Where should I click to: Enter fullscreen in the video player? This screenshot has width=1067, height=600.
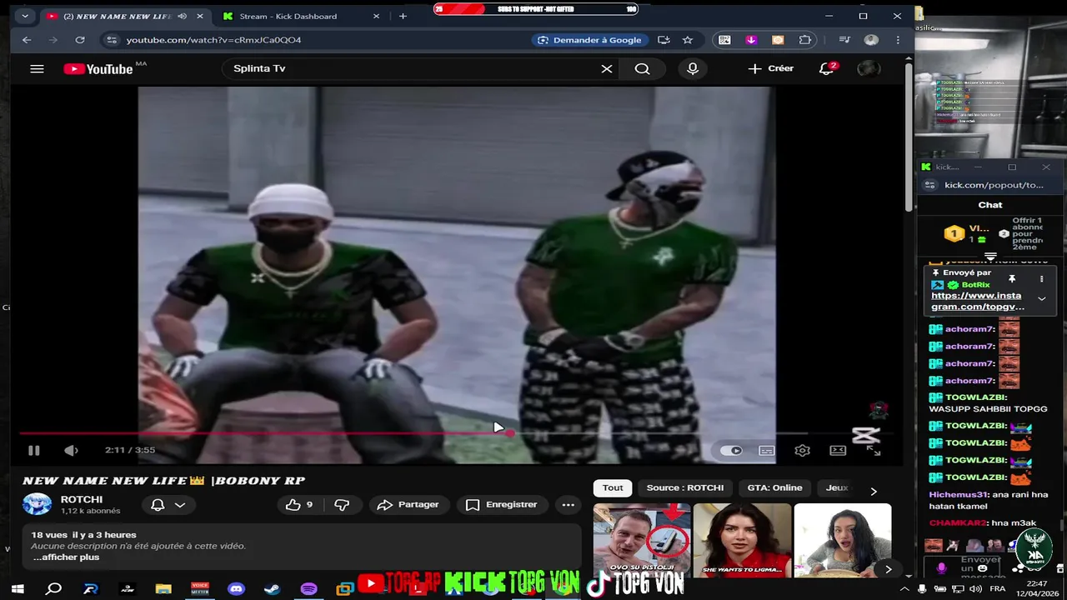click(x=873, y=451)
